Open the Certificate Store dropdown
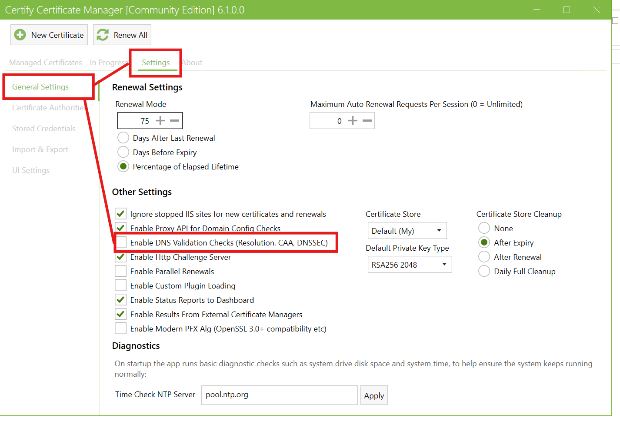This screenshot has height=421, width=620. tap(407, 231)
